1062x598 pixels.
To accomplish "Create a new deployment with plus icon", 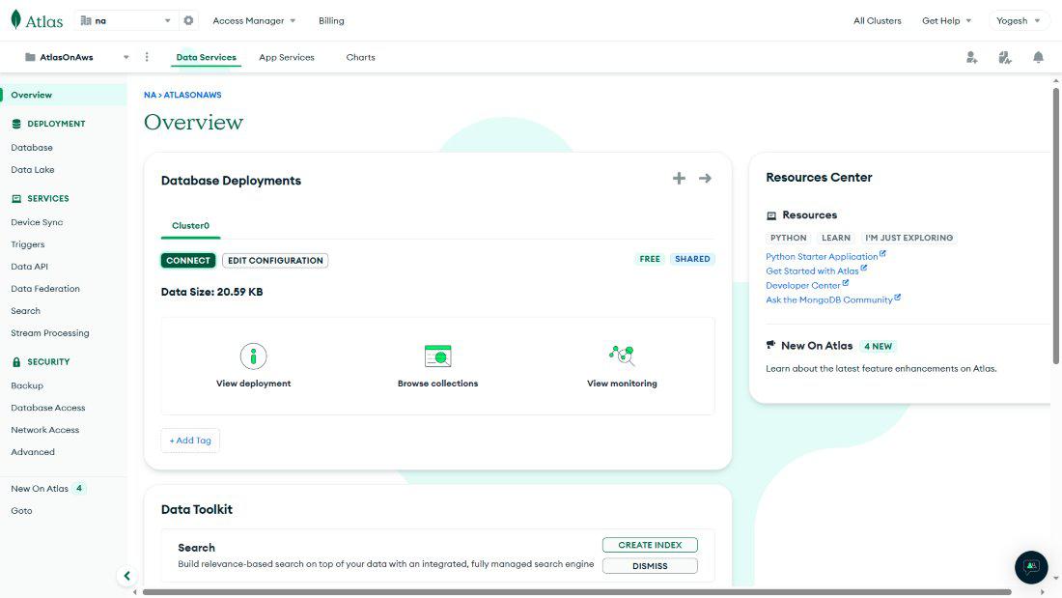I will pos(679,179).
